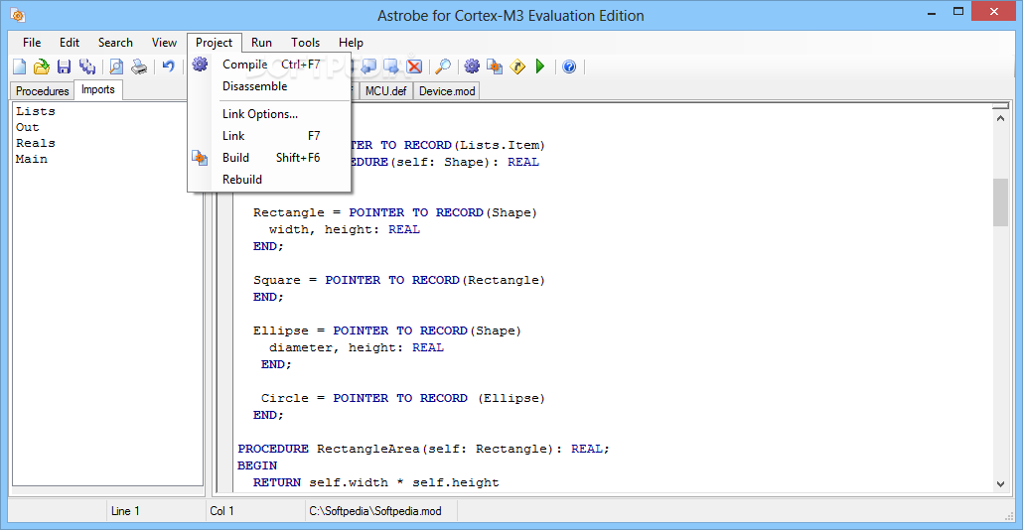Select the Link menu entry (F7)

coord(269,136)
